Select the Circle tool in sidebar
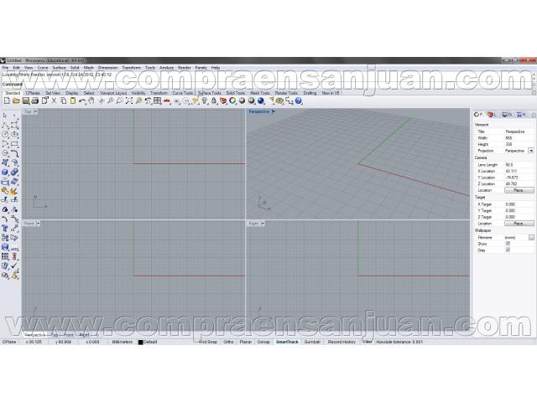Viewport: 537px width, 402px height. coord(5,135)
